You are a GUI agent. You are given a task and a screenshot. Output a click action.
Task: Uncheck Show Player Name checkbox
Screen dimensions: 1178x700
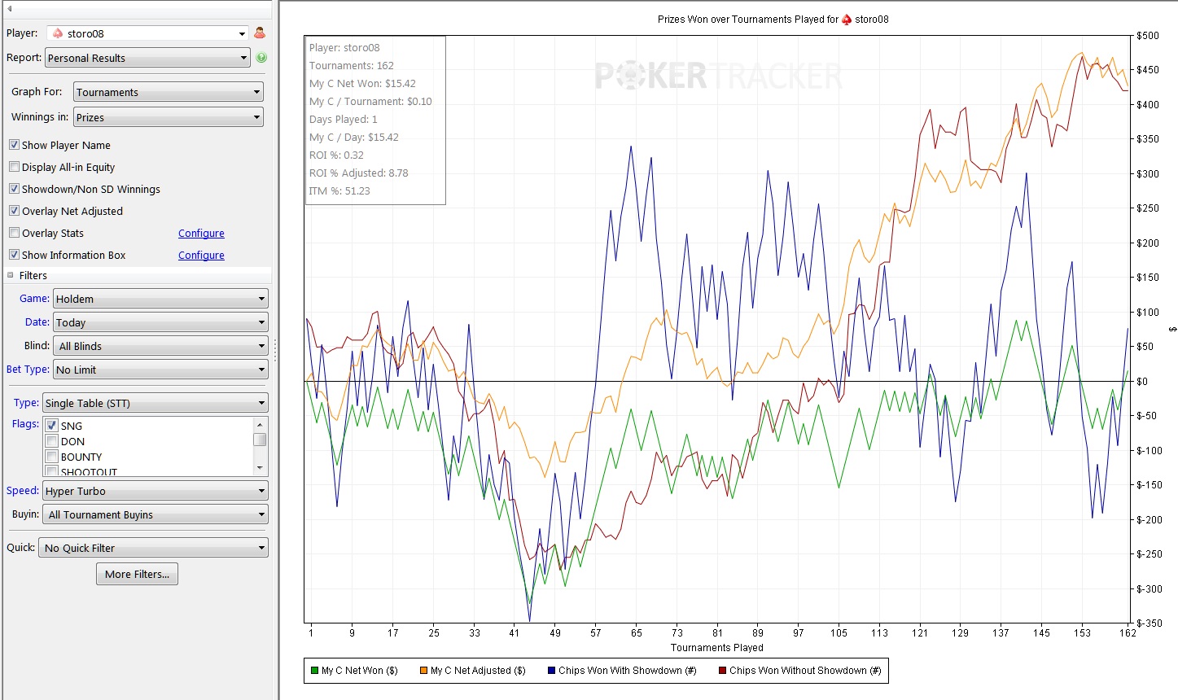pos(14,145)
